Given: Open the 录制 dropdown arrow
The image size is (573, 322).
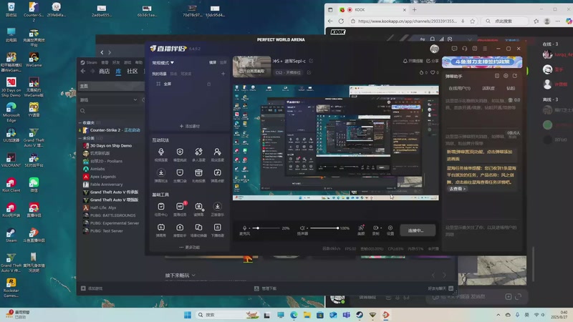Looking at the screenshot, I should [380, 228].
